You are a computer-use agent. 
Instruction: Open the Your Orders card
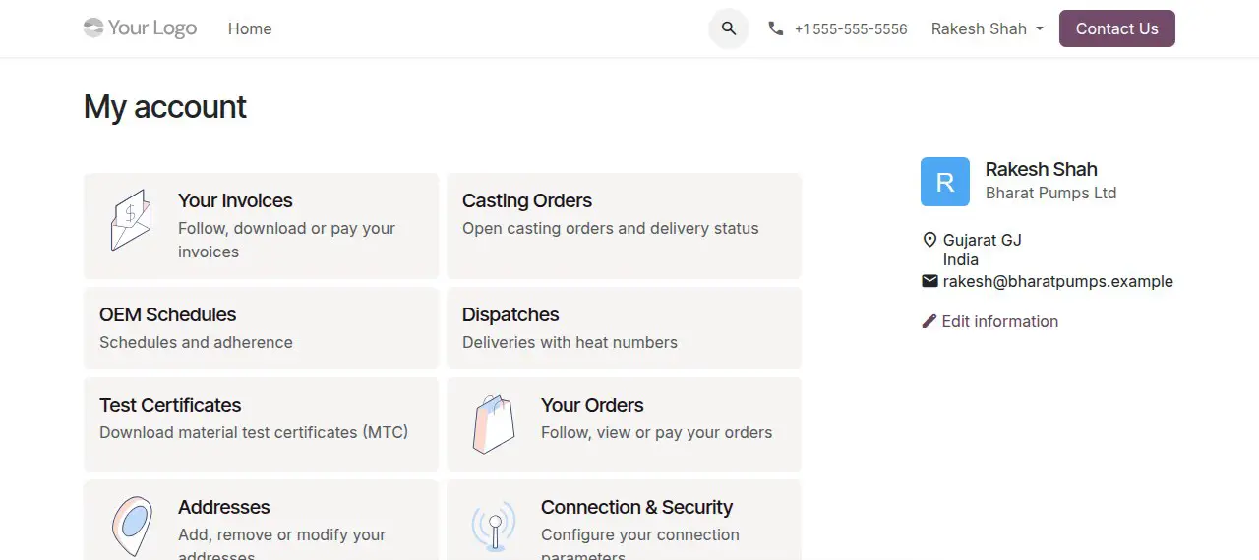coord(625,424)
